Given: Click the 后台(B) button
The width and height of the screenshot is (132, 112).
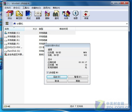Looking at the screenshot, I should 57,77.
